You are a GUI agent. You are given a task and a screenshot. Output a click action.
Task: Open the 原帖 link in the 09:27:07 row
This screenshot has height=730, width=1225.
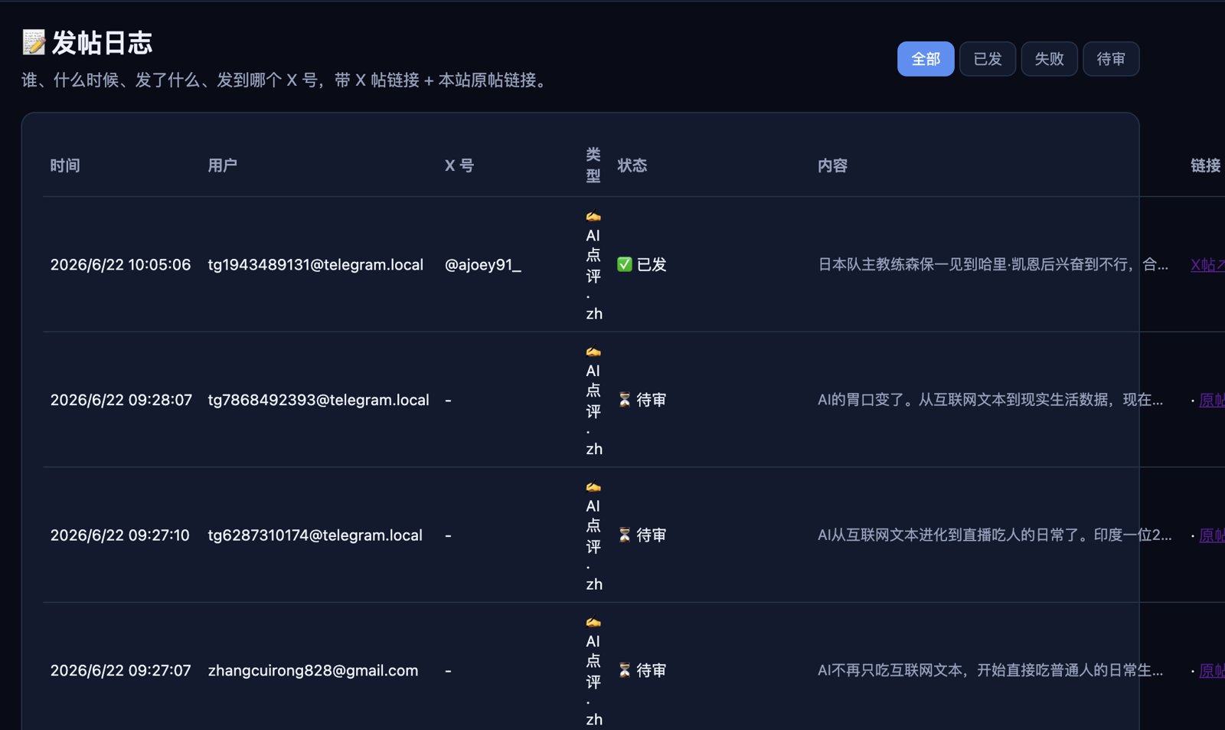click(1211, 670)
